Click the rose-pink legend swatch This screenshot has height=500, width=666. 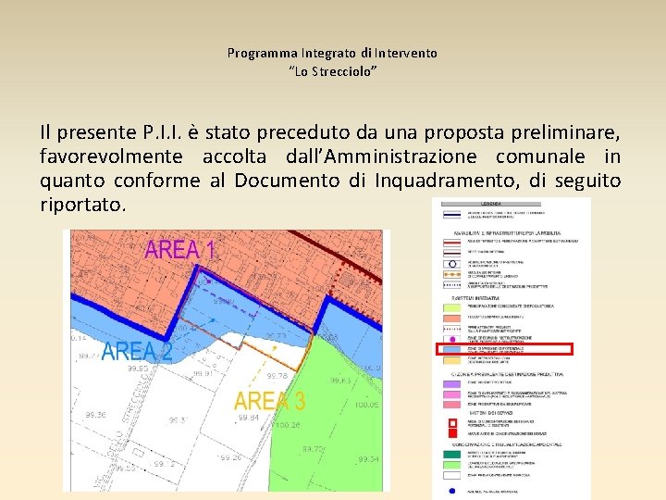point(452,405)
